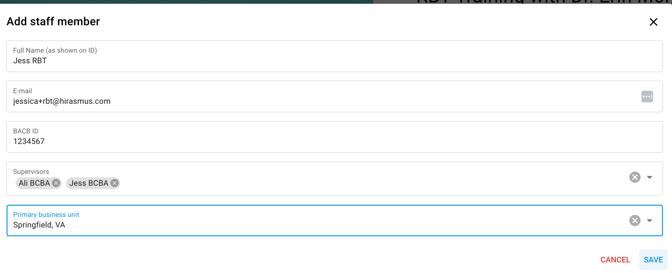Save the new staff member
Viewport: 672px width, 273px height.
point(653,260)
